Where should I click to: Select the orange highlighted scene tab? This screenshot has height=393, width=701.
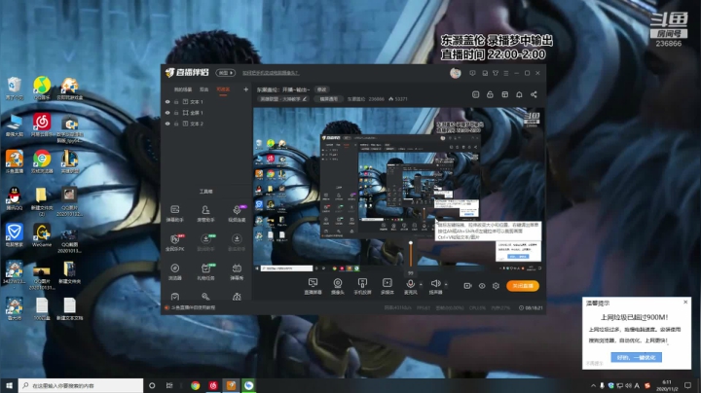223,89
